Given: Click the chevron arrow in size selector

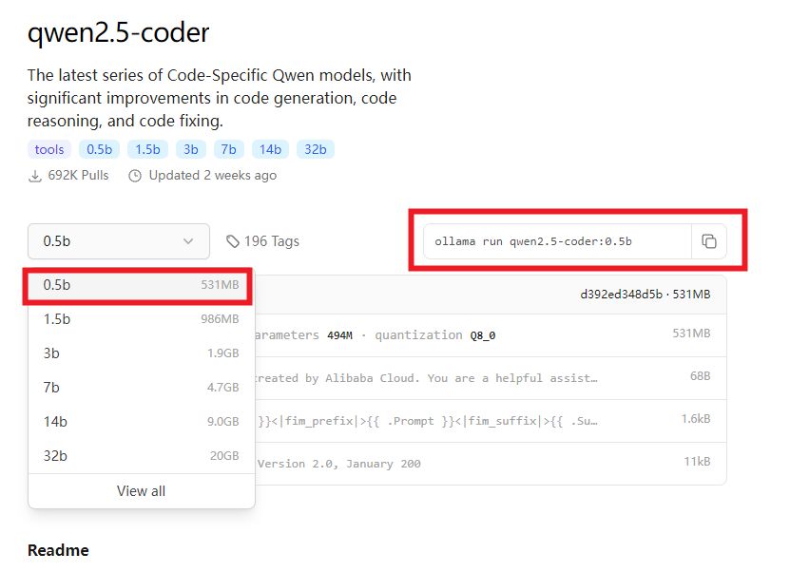Looking at the screenshot, I should [188, 241].
